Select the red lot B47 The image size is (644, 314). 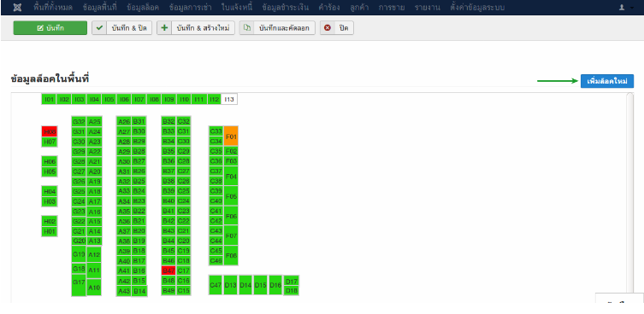[x=168, y=270]
